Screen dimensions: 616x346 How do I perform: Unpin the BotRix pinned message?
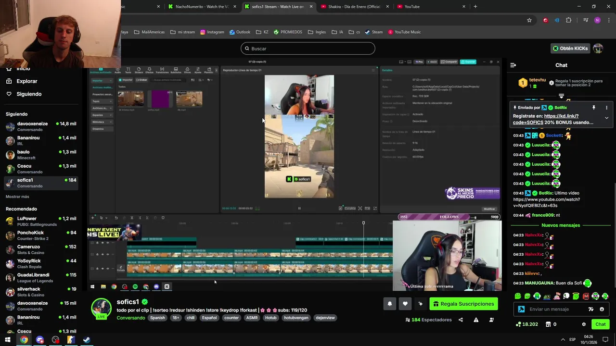point(594,108)
